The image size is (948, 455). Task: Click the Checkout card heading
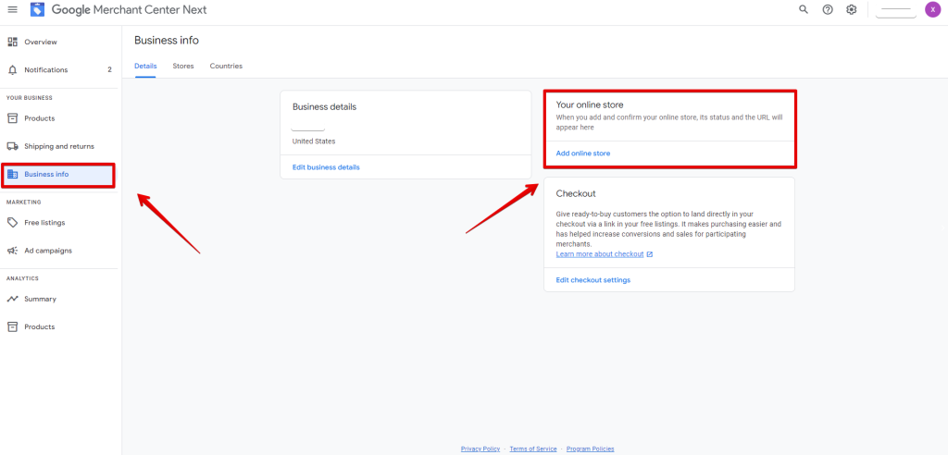point(576,194)
